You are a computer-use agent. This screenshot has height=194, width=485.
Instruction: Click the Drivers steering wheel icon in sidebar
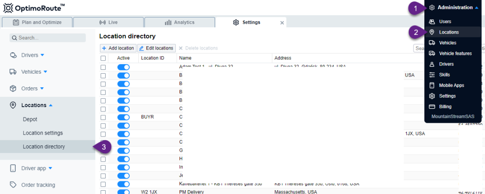click(13, 55)
